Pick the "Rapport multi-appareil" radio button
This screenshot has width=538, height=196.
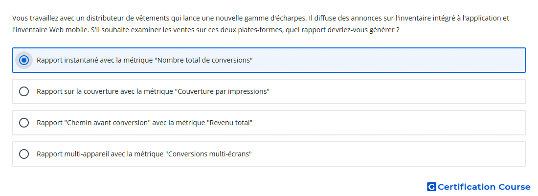23,154
